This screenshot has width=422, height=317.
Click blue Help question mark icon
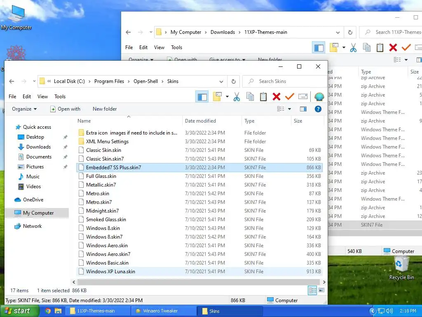click(x=318, y=109)
